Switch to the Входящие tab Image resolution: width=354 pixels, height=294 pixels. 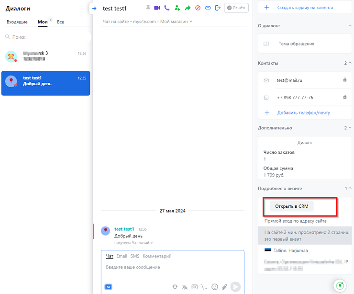(17, 22)
